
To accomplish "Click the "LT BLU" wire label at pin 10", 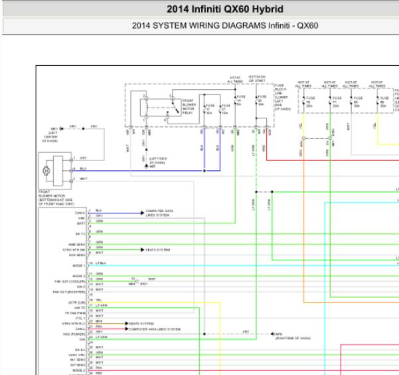I will point(101,263).
